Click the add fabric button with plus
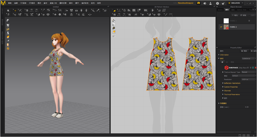The width and height of the screenshot is (257, 137). [x=235, y=15]
